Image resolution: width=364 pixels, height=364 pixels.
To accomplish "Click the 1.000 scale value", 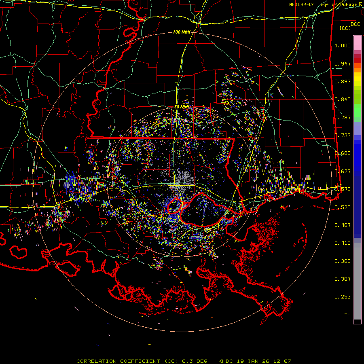I will coord(343,45).
